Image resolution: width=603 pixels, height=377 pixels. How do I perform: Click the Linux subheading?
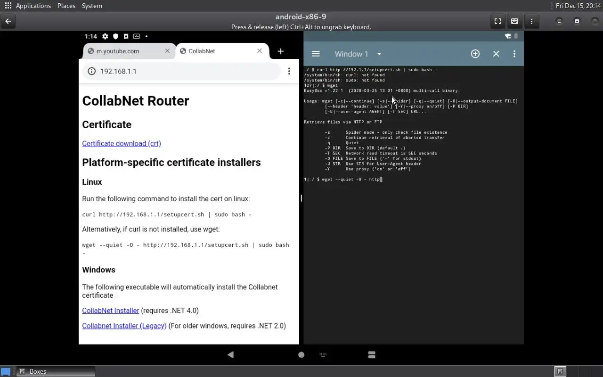click(x=92, y=182)
